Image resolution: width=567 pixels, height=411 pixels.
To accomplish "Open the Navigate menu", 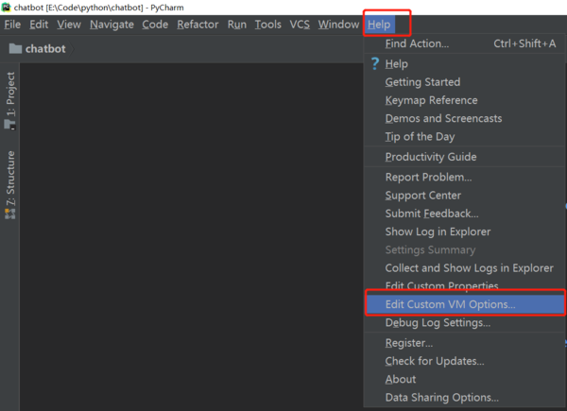I will pyautogui.click(x=112, y=25).
